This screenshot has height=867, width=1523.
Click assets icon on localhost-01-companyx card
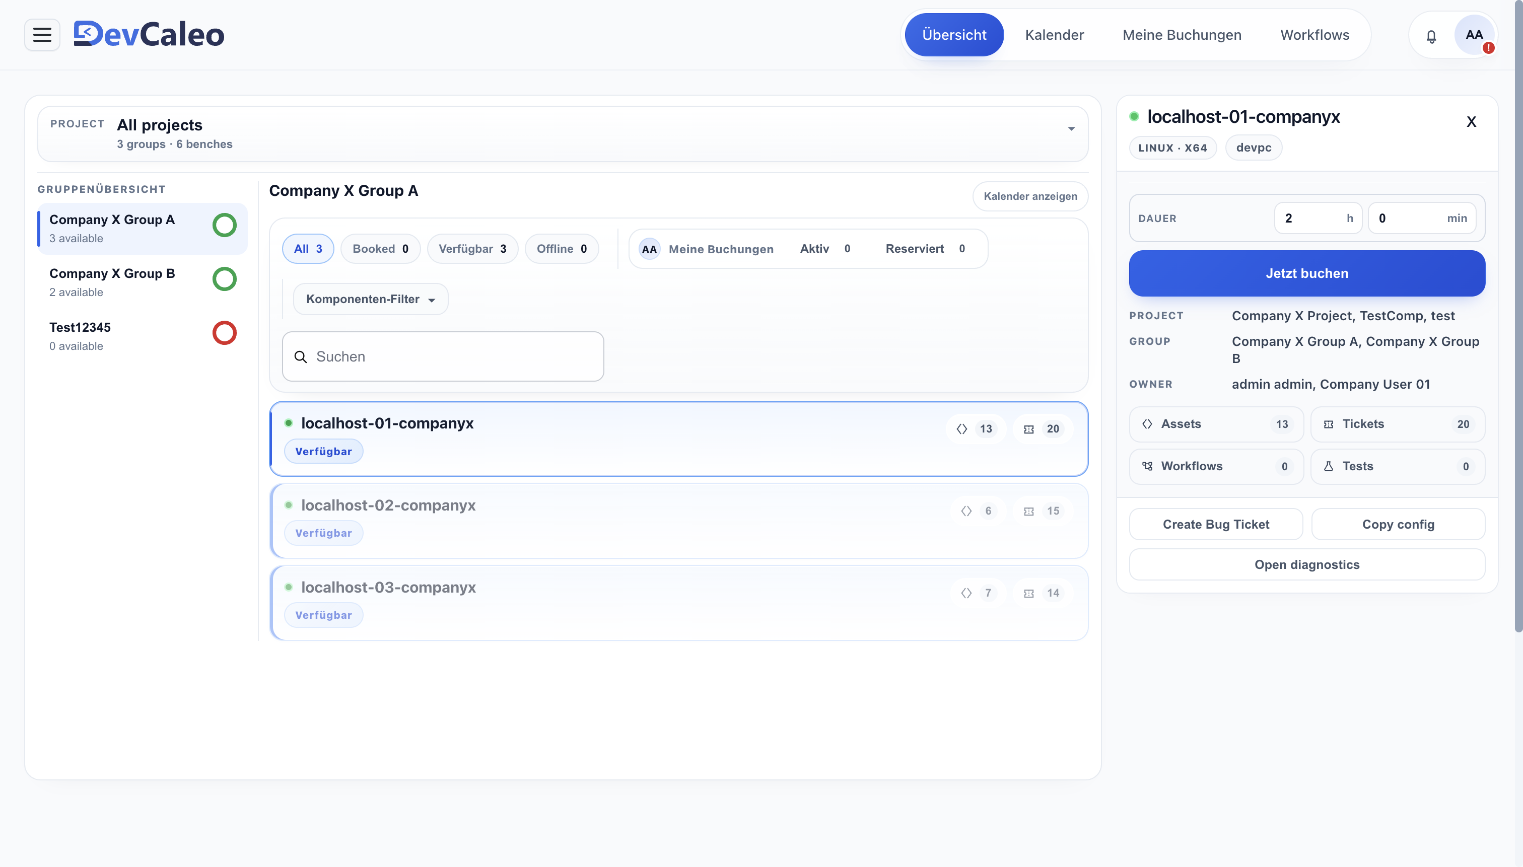coord(962,429)
